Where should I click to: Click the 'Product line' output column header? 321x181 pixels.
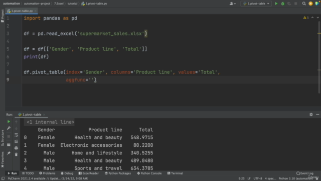pyautogui.click(x=105, y=130)
